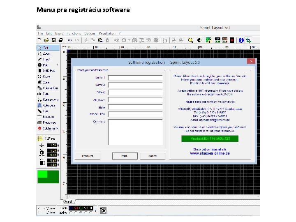Select the C2 active layer radio button
The width and height of the screenshot is (296, 222).
[81, 213]
